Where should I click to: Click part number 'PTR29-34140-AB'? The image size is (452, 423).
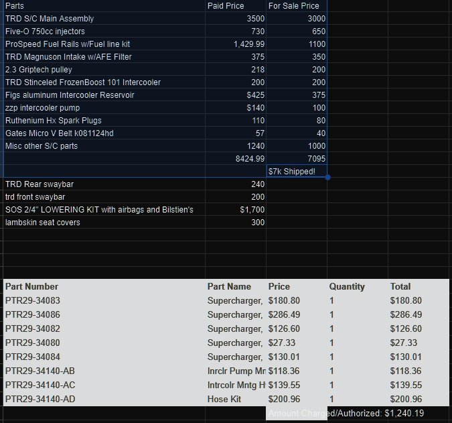104,371
